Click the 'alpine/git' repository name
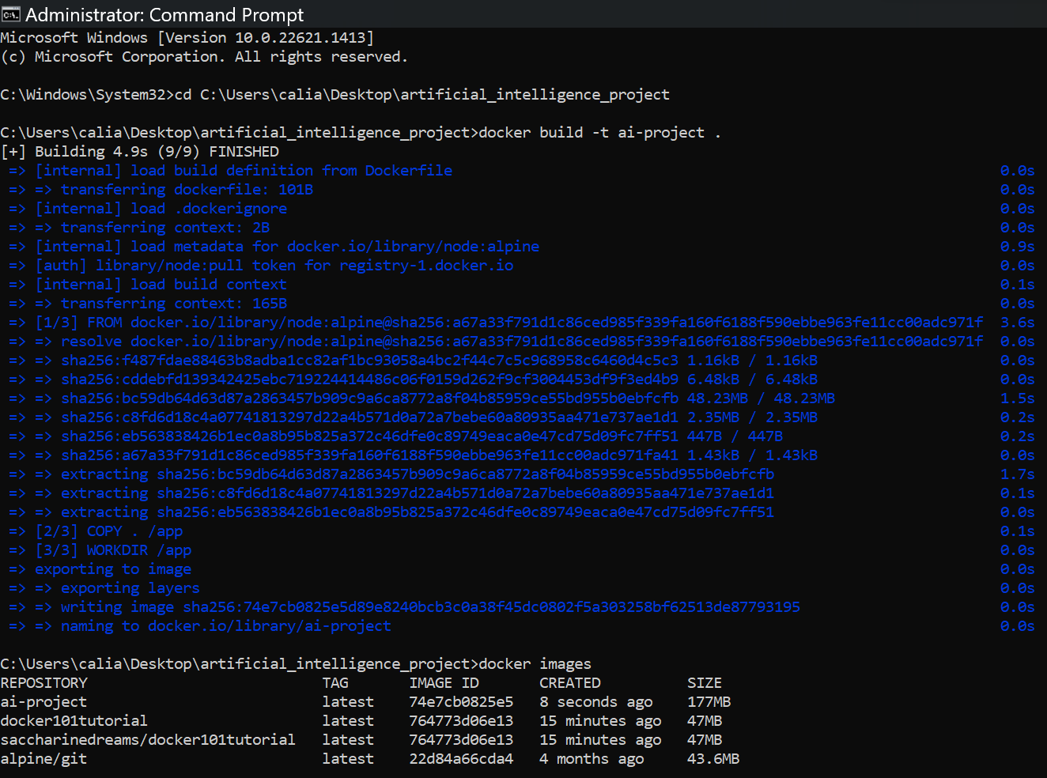 [44, 759]
